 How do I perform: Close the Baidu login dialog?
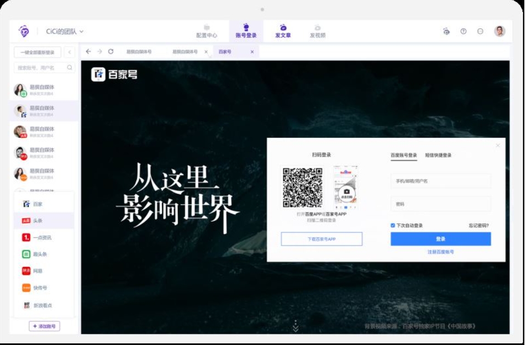498,146
